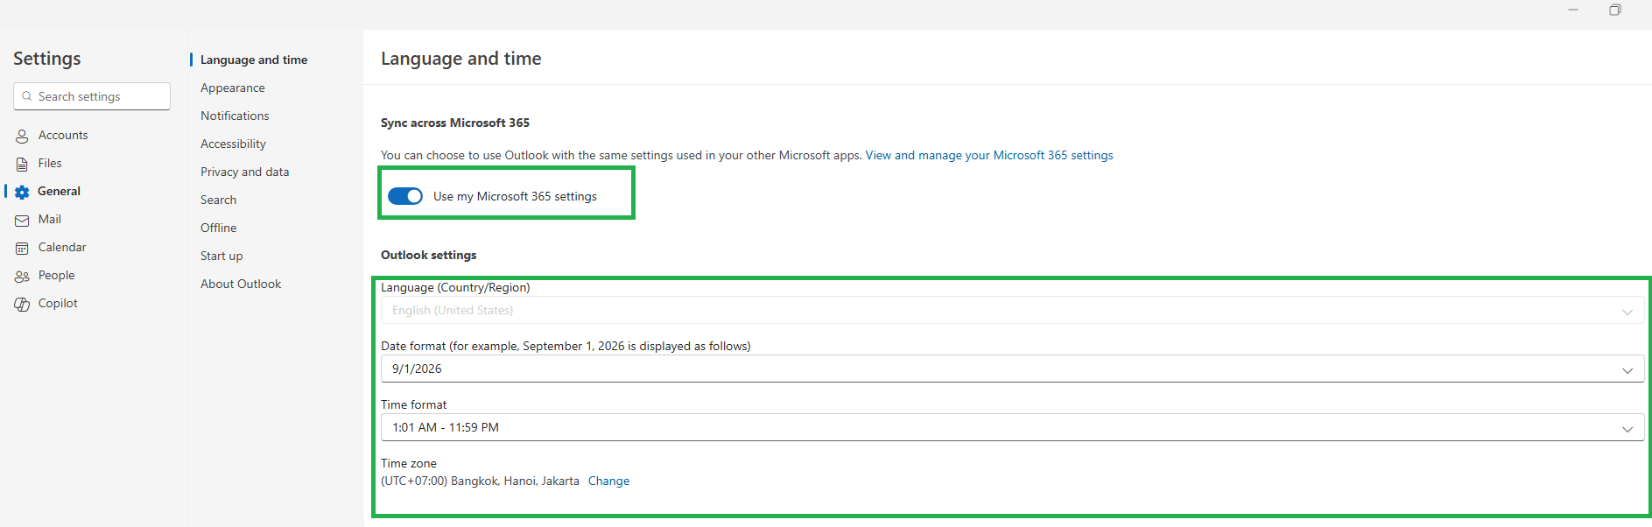
Task: Go to Appearance settings
Action: pyautogui.click(x=233, y=88)
